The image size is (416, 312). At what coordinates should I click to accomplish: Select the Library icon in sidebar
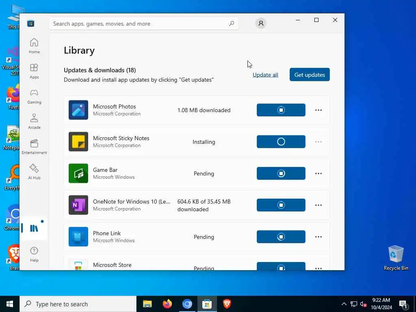pyautogui.click(x=34, y=228)
